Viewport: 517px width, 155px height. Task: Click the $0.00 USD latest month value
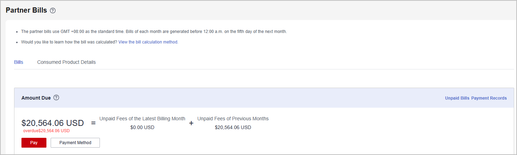click(142, 127)
